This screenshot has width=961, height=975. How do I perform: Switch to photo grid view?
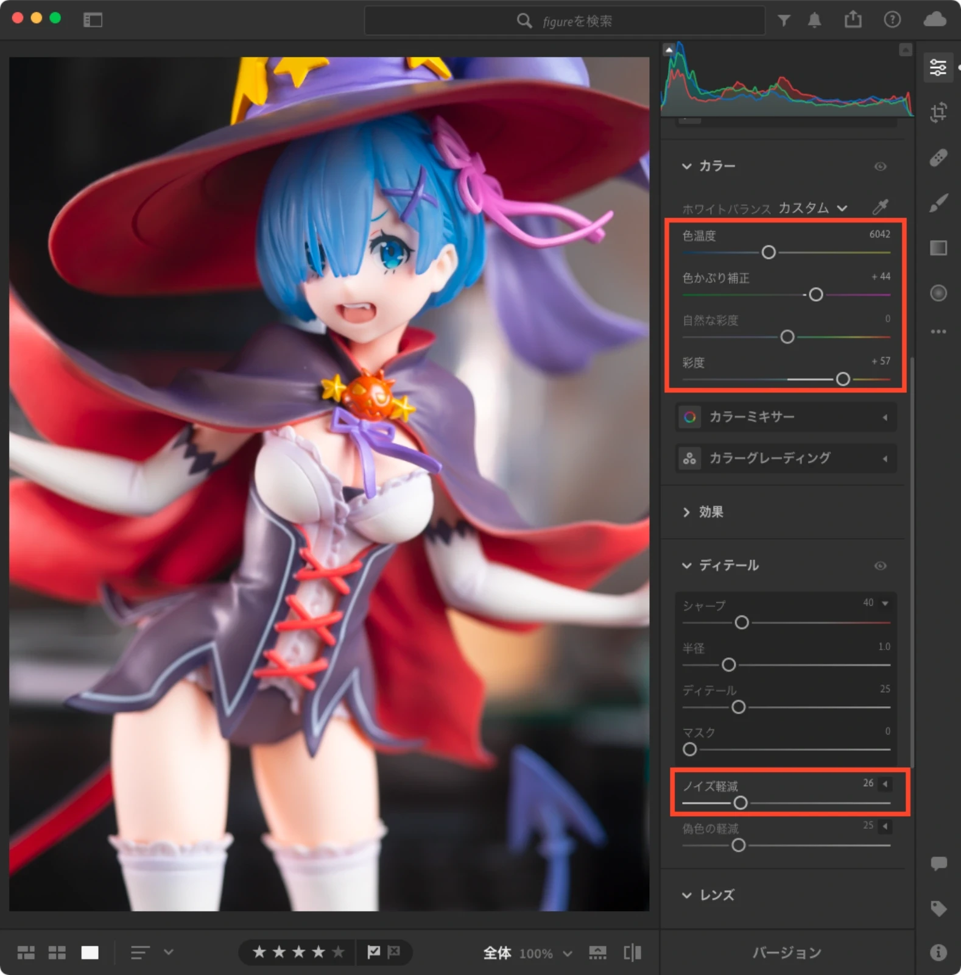(x=26, y=952)
